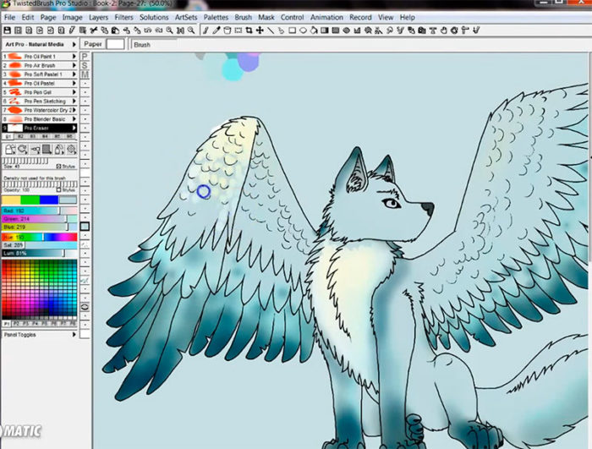Select the paint bucket fill tool
The image size is (592, 449).
tap(227, 30)
